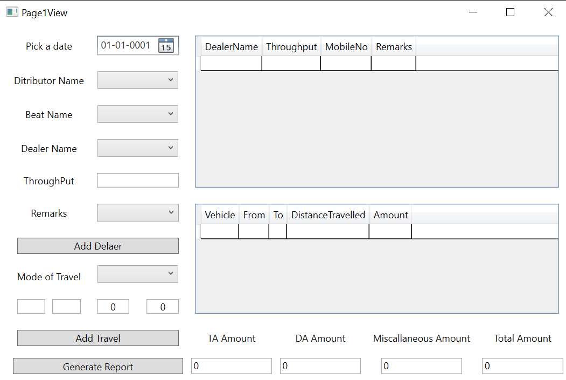This screenshot has width=566, height=380.
Task: Click the DistanceTravelled column header
Action: (x=327, y=215)
